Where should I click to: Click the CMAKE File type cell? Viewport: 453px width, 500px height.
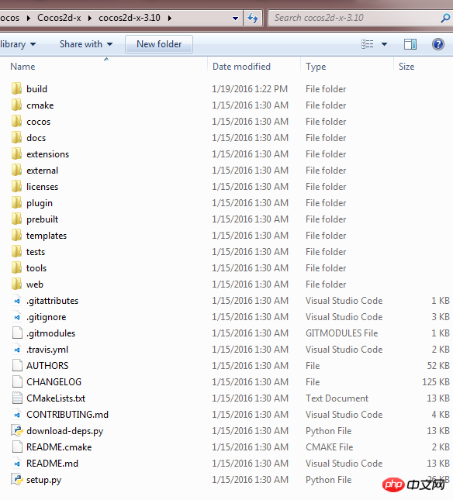point(329,447)
